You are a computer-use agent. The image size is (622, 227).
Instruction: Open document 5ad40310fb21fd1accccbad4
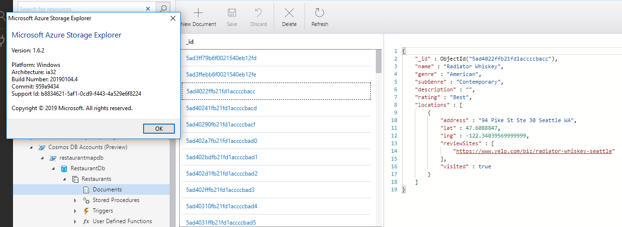(222, 206)
